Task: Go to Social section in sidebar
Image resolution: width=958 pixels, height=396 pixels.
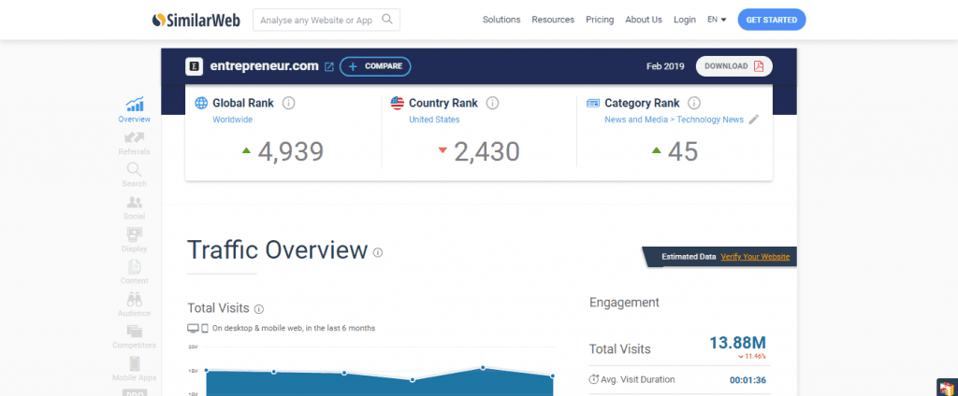Action: click(x=134, y=207)
